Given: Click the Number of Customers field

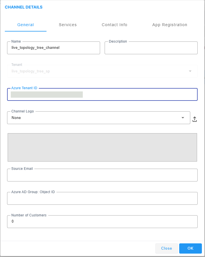Looking at the screenshot, I should [x=102, y=222].
